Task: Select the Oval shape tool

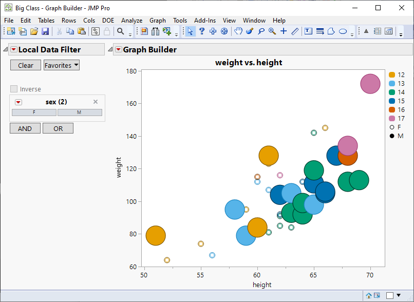Action: pyautogui.click(x=343, y=31)
